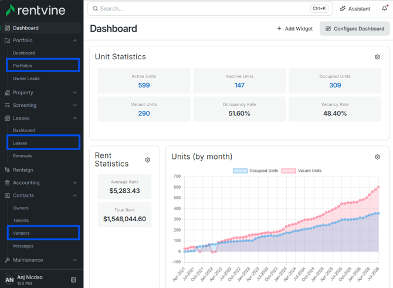Open Units by month widget settings gear
393x288 pixels.
coord(378,157)
